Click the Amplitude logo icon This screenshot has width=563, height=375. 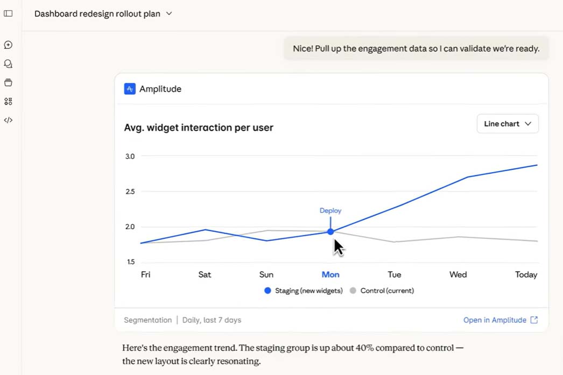click(130, 89)
